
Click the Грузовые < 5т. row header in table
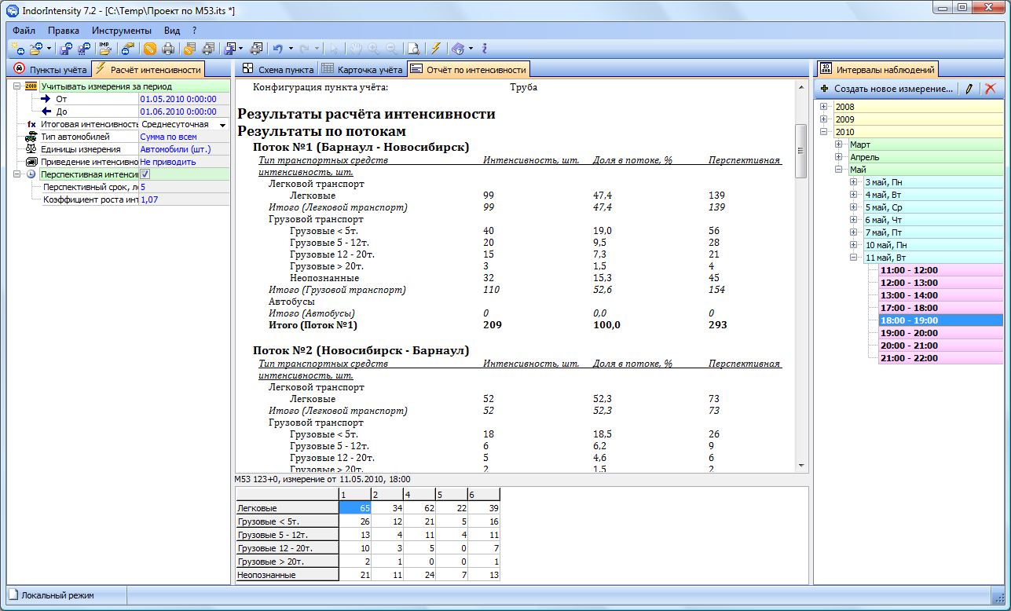286,521
